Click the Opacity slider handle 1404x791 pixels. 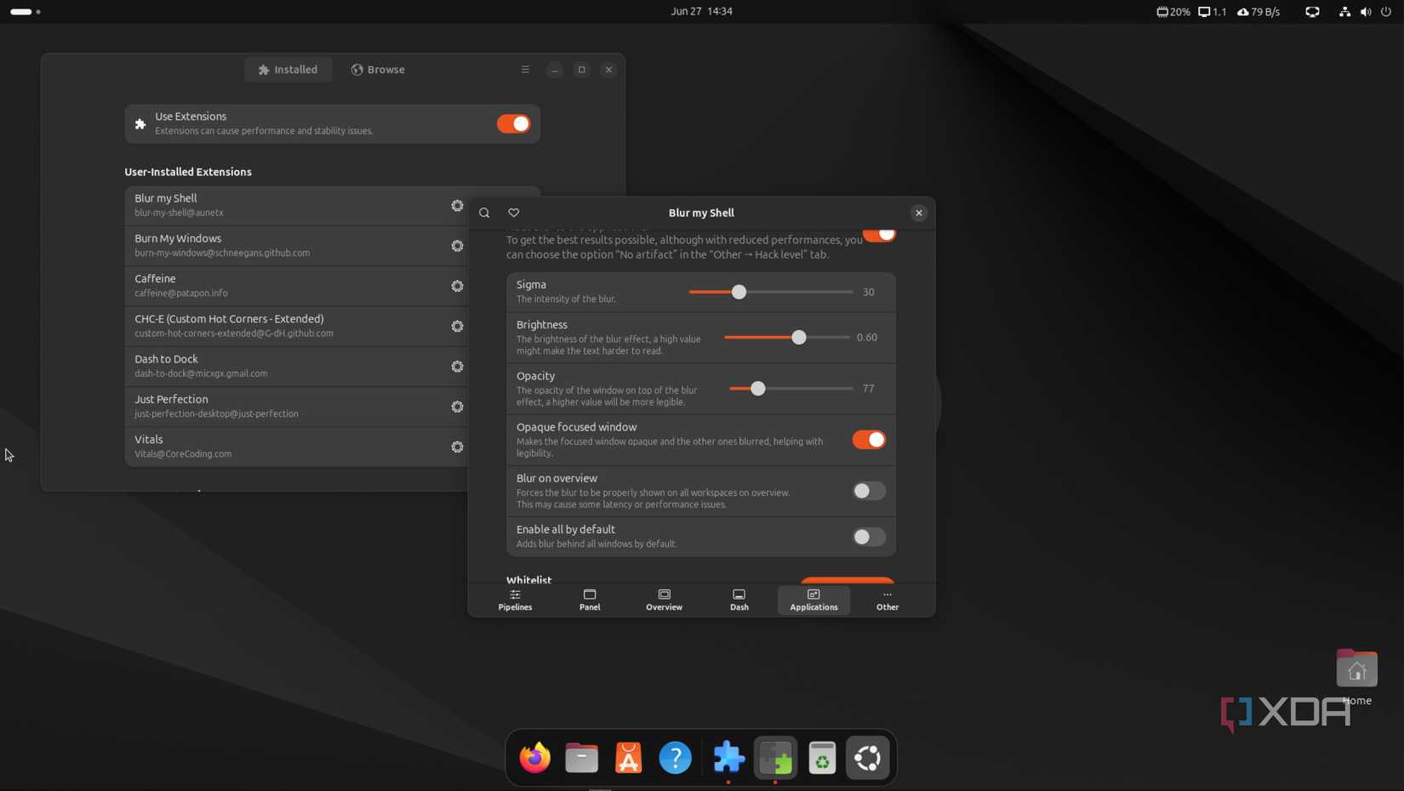point(757,388)
